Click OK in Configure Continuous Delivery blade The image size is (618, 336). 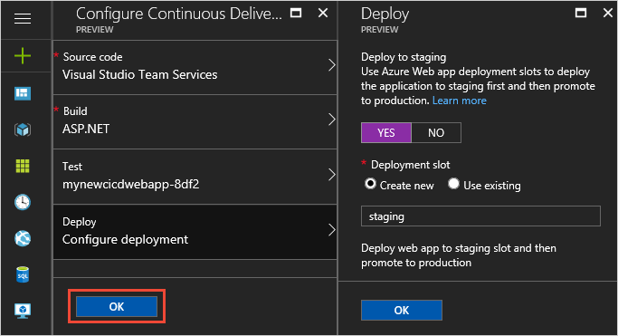coord(117,306)
